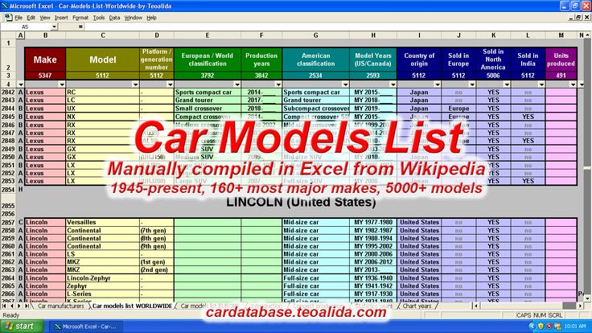This screenshot has width=592, height=333.
Task: Restore the workbook window in the menu bar
Action: click(579, 18)
